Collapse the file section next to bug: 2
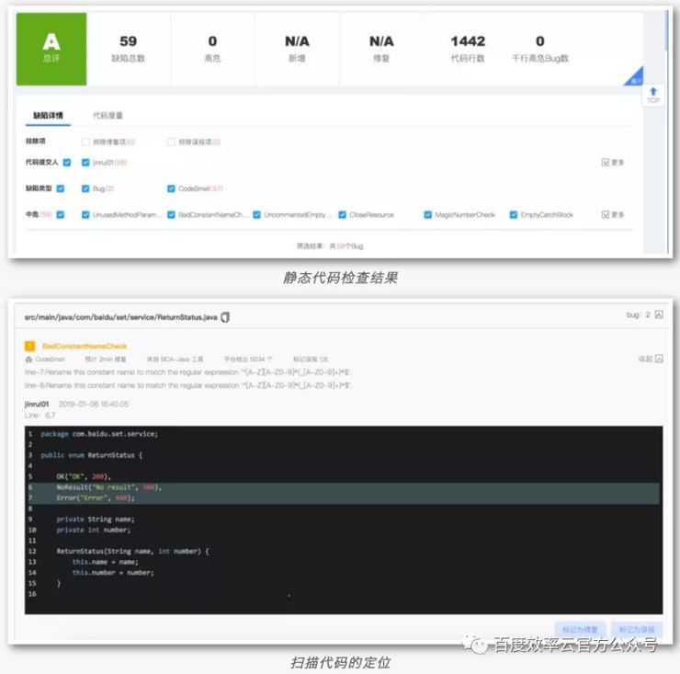This screenshot has height=674, width=680. 659,314
